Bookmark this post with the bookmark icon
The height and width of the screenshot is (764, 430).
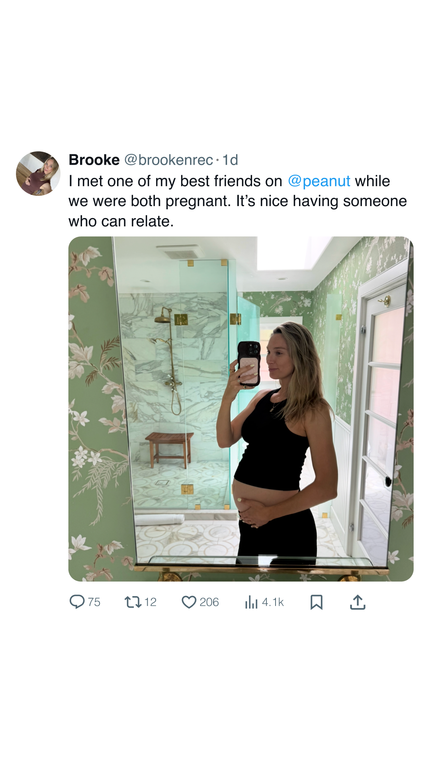click(317, 602)
